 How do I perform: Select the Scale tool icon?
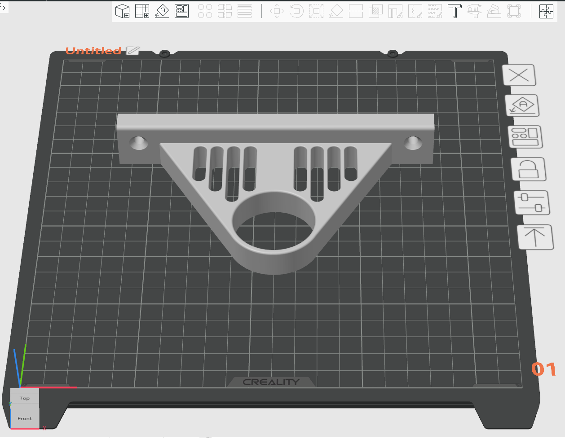[316, 11]
